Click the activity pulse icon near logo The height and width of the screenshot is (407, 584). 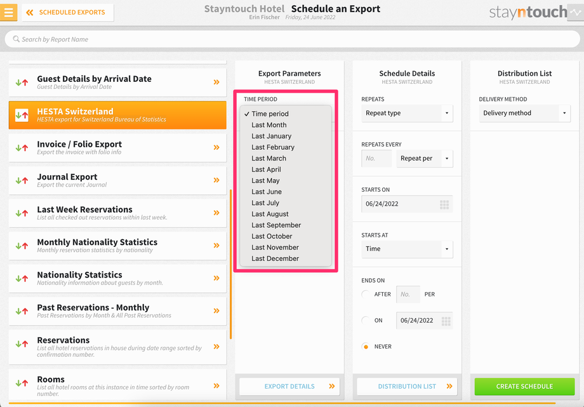click(x=576, y=12)
